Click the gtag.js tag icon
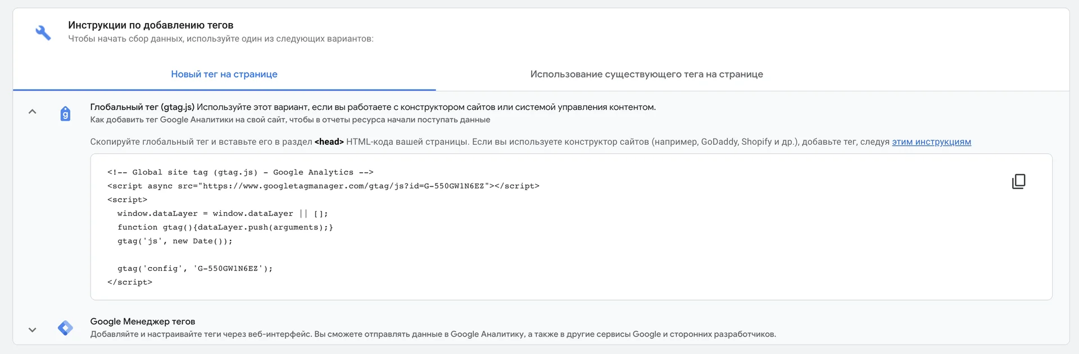 65,114
